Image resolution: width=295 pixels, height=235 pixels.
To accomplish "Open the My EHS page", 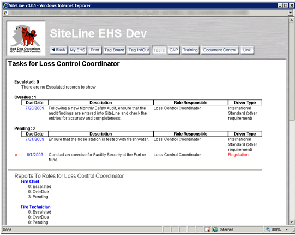I will (77, 50).
